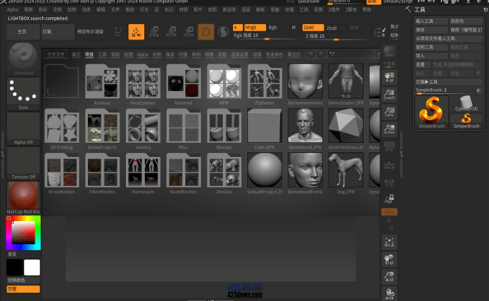This screenshot has height=301, width=489.
Task: Pick a color in the color picker square
Action: click(23, 233)
